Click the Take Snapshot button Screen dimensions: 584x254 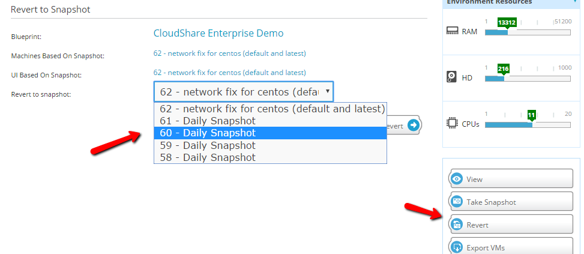[x=511, y=202]
